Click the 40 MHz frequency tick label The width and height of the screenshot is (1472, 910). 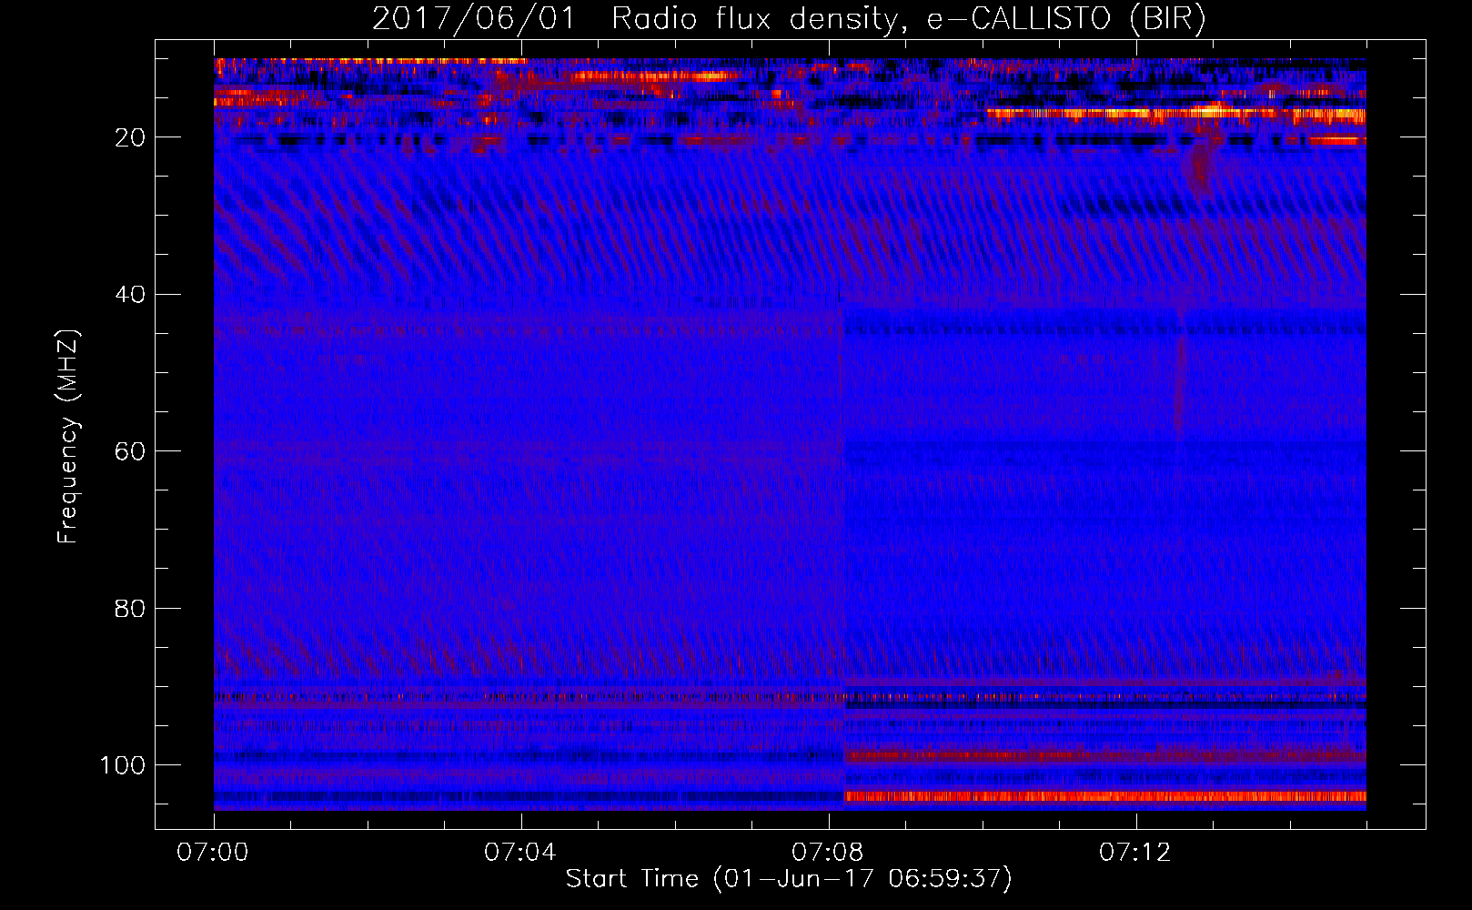(x=131, y=295)
